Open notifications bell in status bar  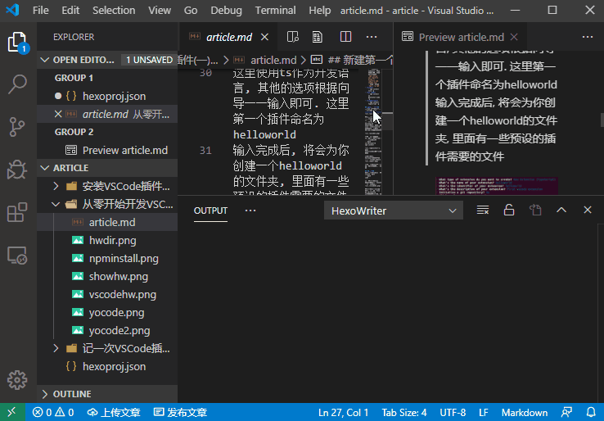[x=591, y=413]
